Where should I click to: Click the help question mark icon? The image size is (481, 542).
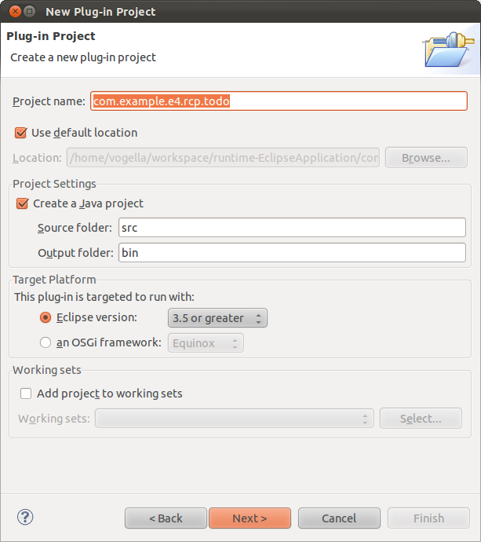(x=25, y=517)
